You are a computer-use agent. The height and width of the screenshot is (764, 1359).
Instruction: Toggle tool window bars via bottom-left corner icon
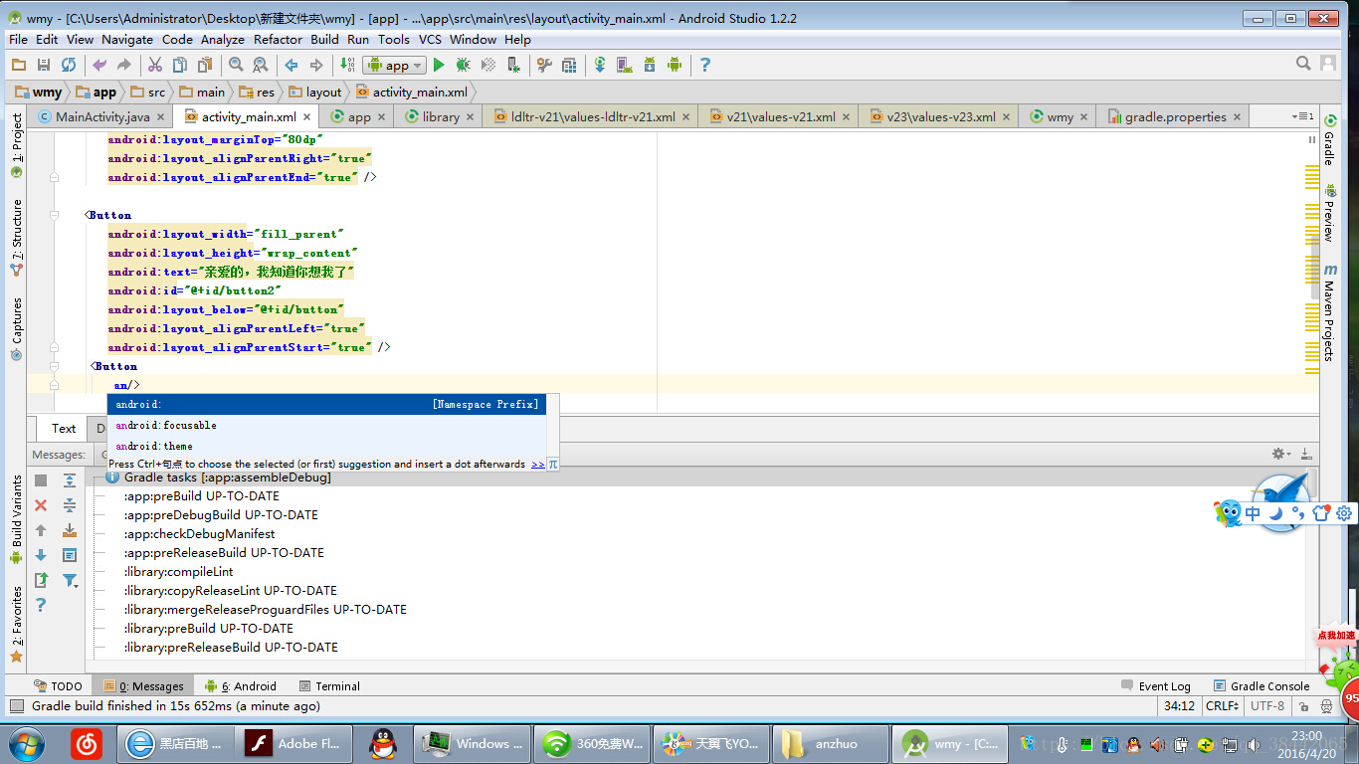pos(16,706)
